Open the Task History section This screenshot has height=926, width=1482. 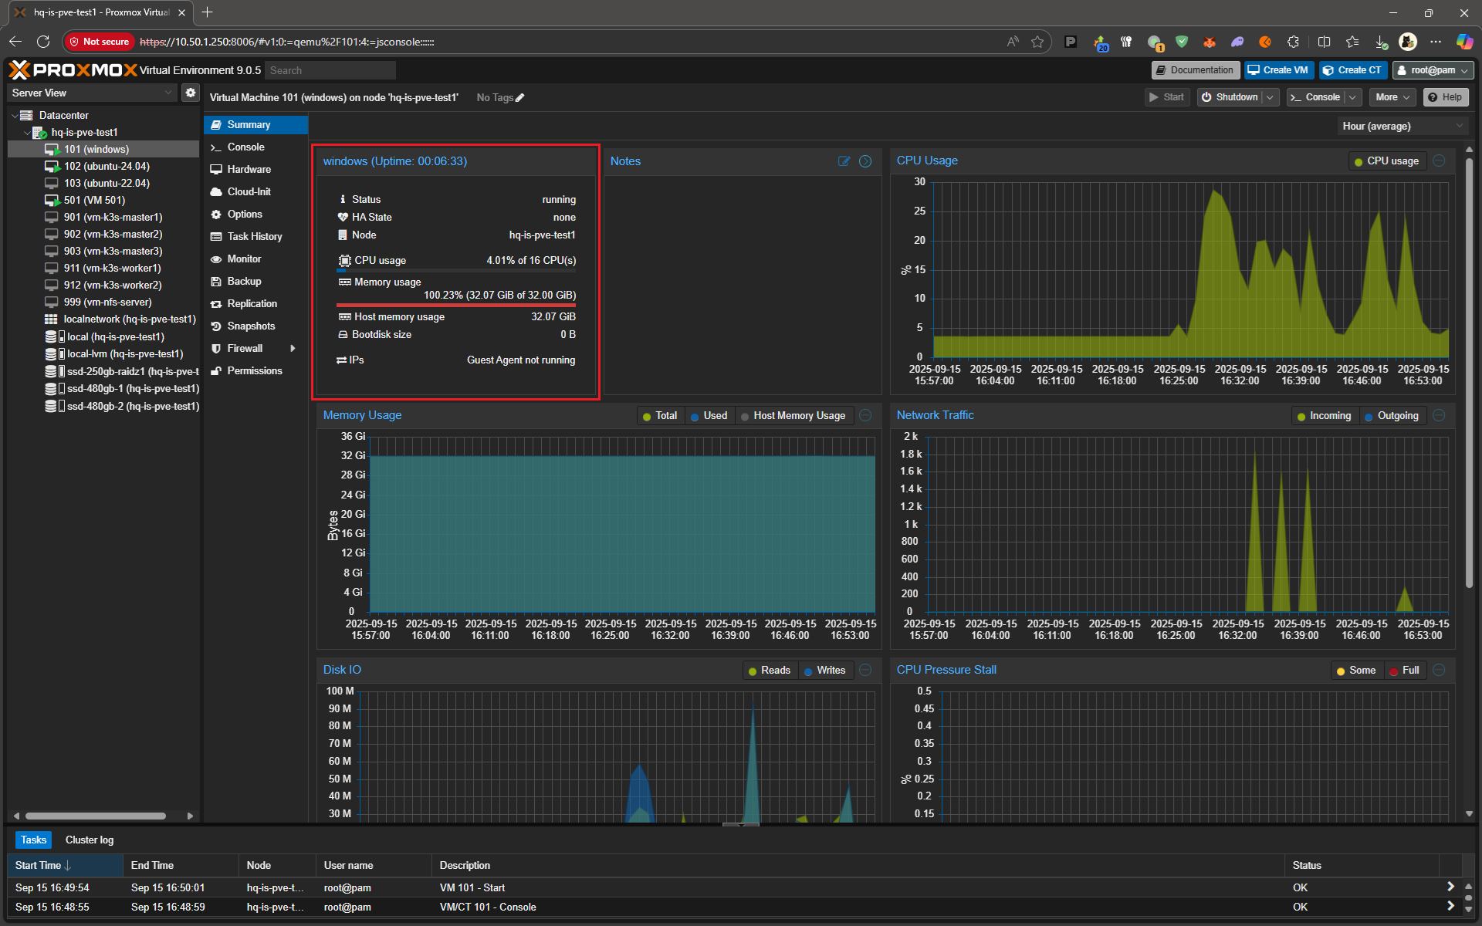[x=256, y=237]
